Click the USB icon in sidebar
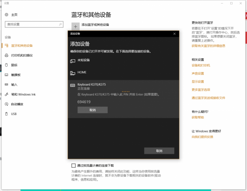The image size is (247, 191). coord(6,114)
